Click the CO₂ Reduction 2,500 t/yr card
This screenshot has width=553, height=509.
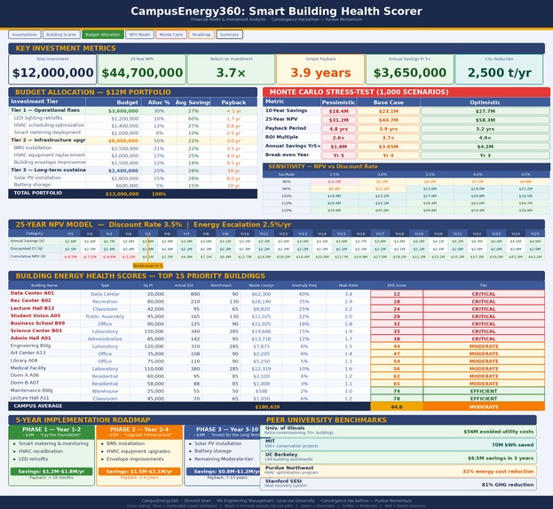click(x=499, y=69)
